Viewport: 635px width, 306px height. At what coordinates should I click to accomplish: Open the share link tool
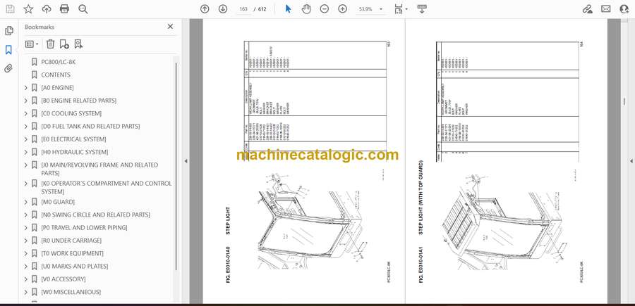pos(588,9)
